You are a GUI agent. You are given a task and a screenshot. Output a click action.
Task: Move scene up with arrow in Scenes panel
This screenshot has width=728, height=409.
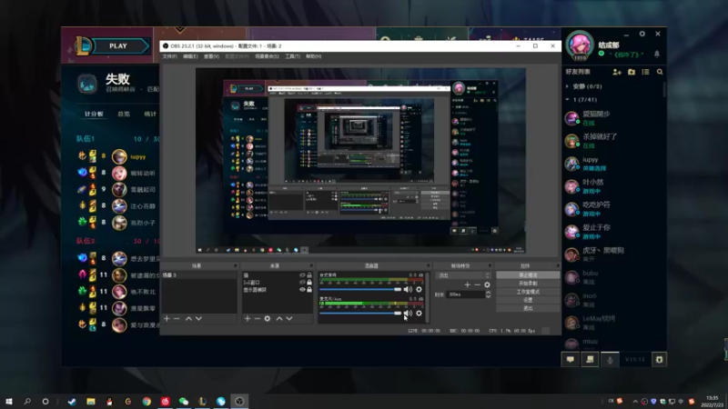point(188,319)
